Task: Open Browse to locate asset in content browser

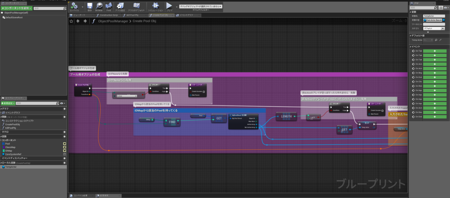Action: [99, 7]
